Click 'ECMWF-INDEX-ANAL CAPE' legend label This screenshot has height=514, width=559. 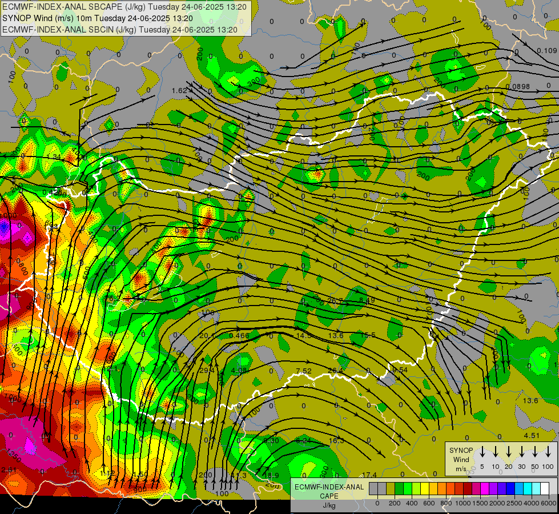click(x=329, y=492)
